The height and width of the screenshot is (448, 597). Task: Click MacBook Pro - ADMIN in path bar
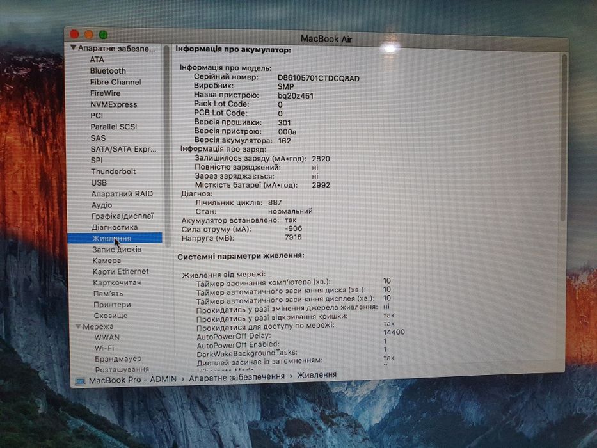(x=132, y=380)
